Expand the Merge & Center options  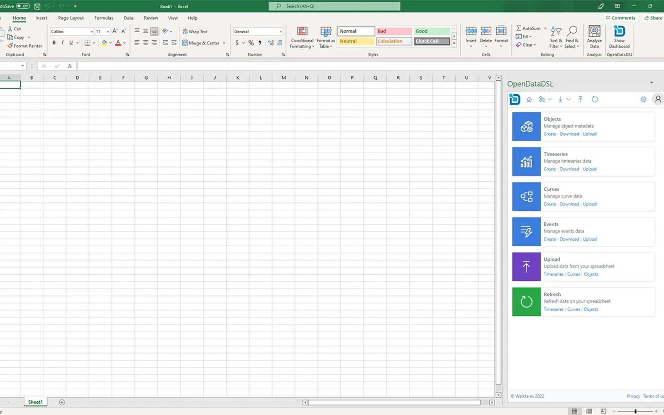(x=224, y=43)
